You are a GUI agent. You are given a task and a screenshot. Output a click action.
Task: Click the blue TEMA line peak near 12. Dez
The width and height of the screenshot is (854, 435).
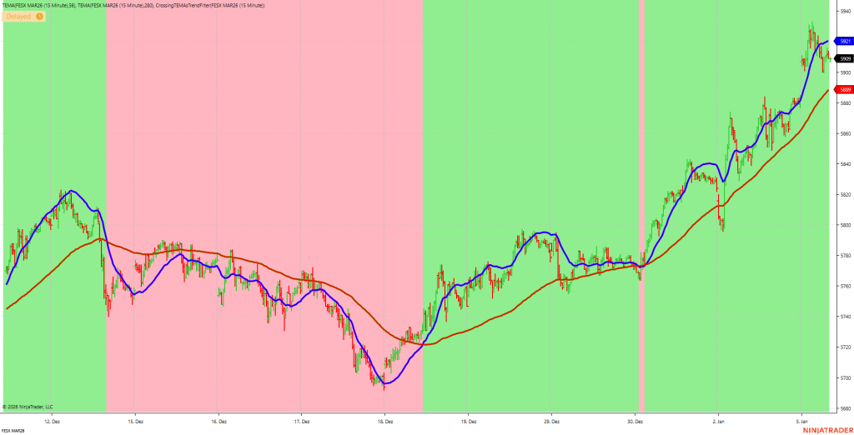[70, 191]
